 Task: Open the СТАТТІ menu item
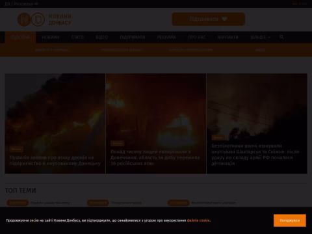click(x=77, y=37)
